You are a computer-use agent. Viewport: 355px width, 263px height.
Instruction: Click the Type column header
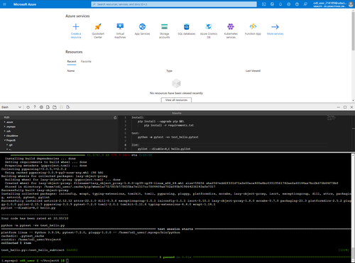tap(169, 71)
